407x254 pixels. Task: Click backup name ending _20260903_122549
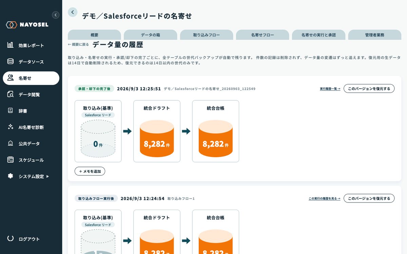210,89
